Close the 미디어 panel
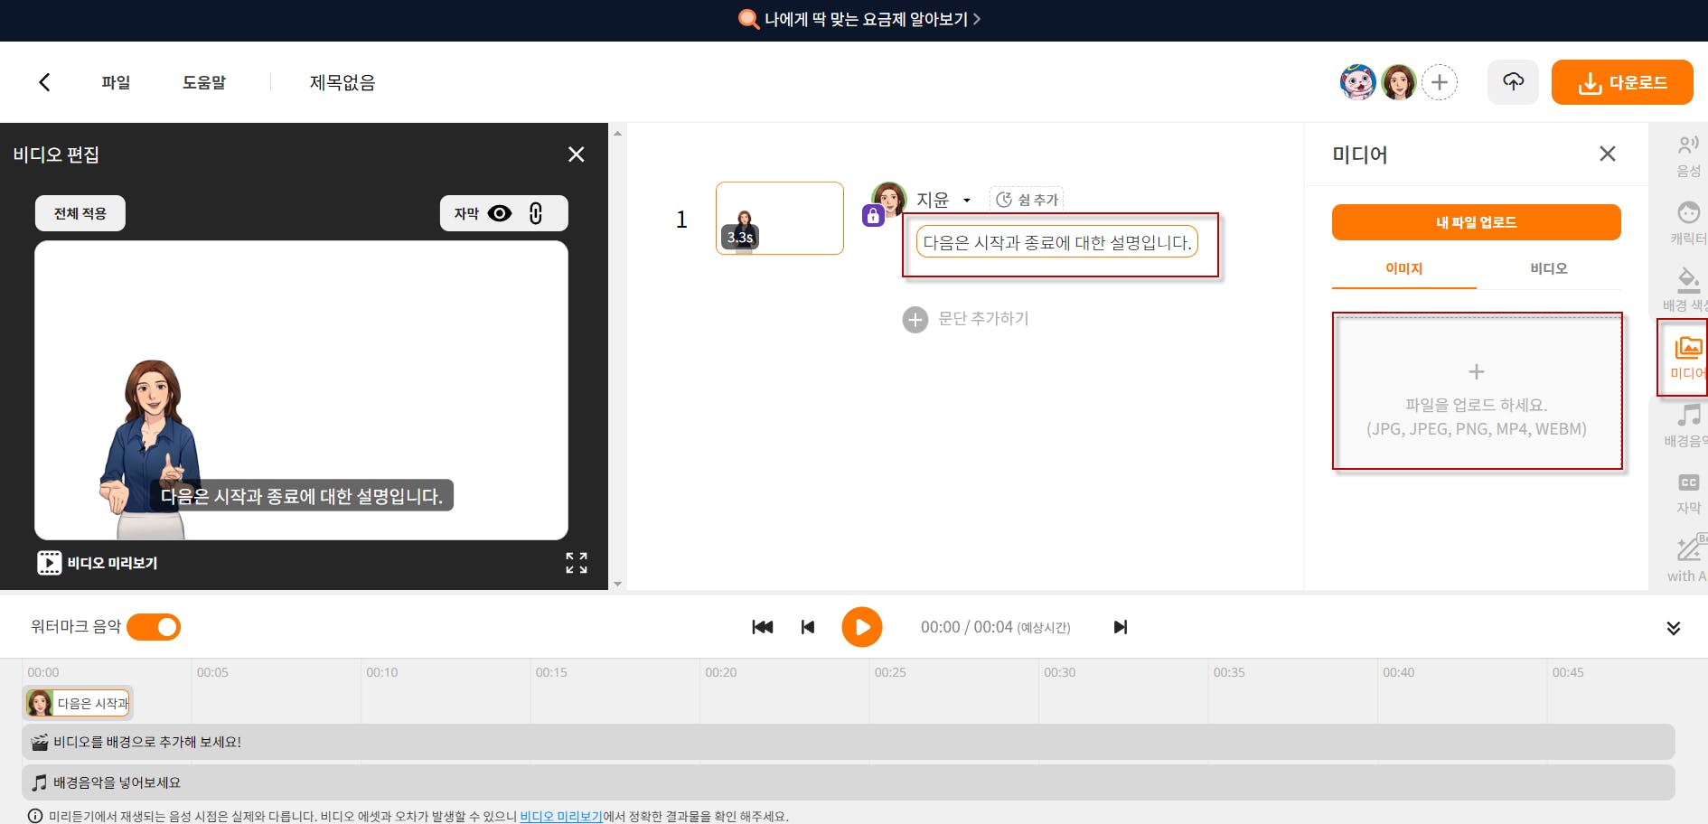This screenshot has height=824, width=1708. pyautogui.click(x=1608, y=154)
